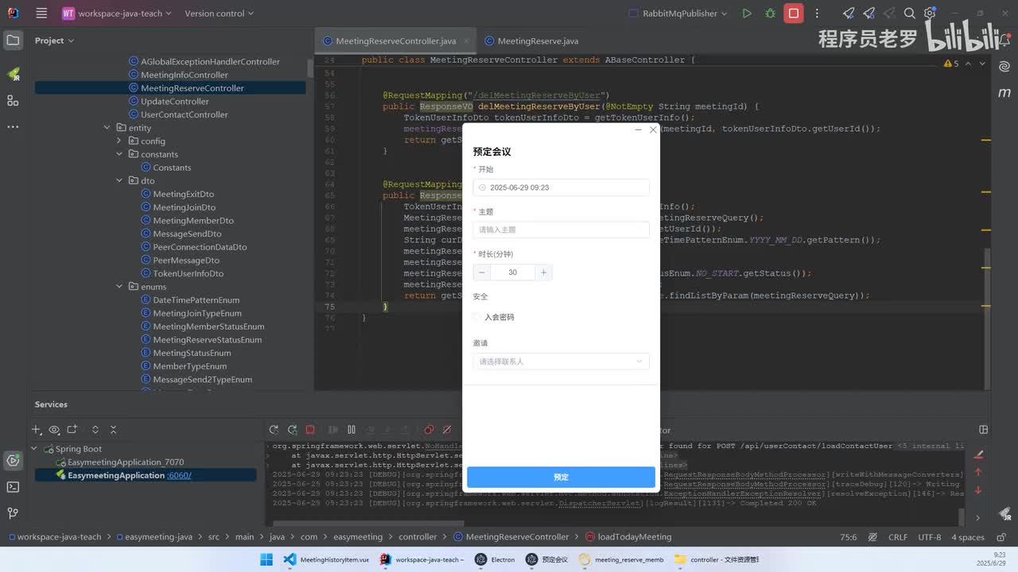This screenshot has height=572, width=1018.
Task: Jump to next console stack trace arrow
Action: 979,489
